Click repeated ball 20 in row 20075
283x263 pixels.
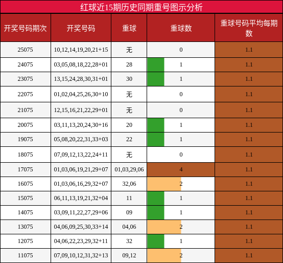[x=129, y=125]
